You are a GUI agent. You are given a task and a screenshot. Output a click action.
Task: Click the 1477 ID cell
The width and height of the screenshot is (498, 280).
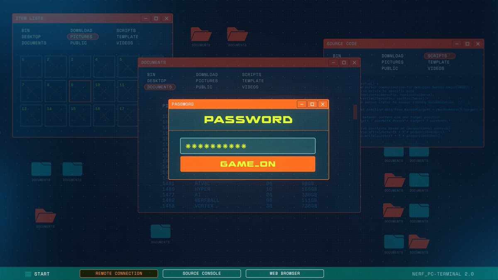(168, 195)
